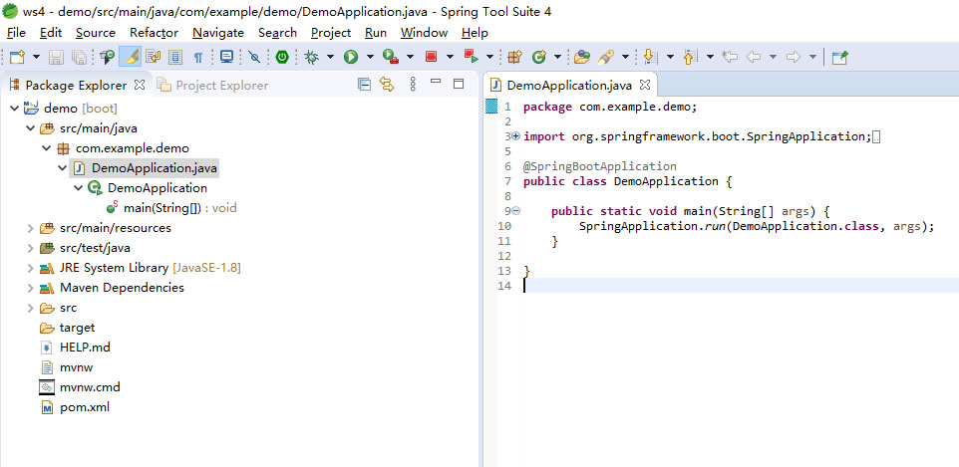This screenshot has height=467, width=959.
Task: Click the Pin Editor toolbar icon
Action: coord(840,58)
